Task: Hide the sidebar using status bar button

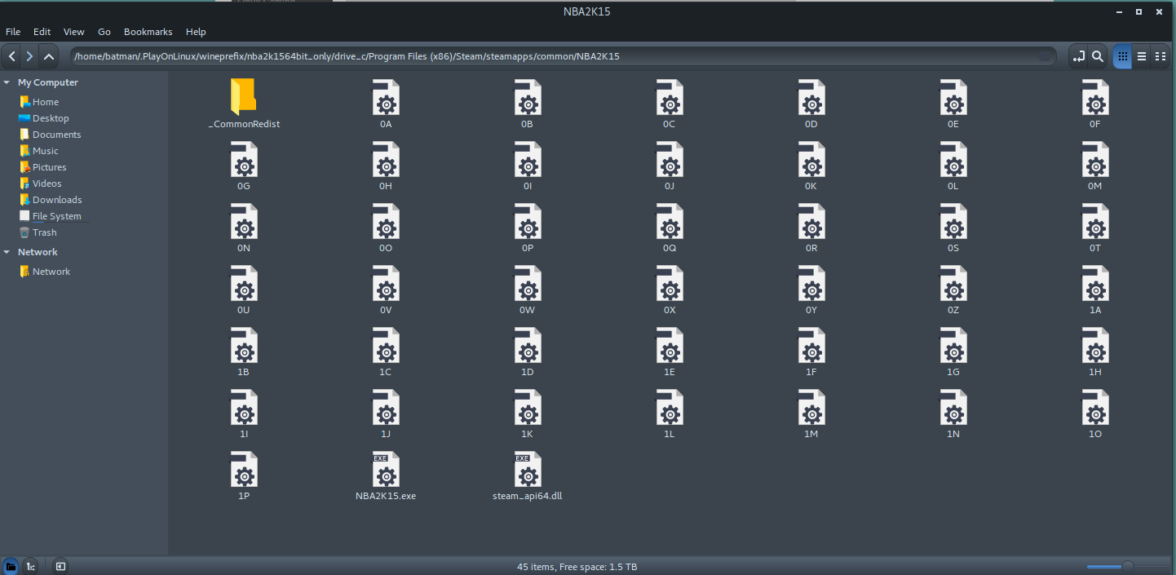Action: point(60,566)
